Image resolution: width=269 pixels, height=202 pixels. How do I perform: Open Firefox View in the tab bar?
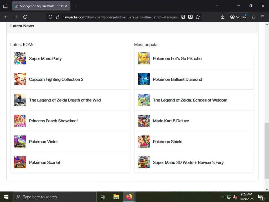[5, 6]
